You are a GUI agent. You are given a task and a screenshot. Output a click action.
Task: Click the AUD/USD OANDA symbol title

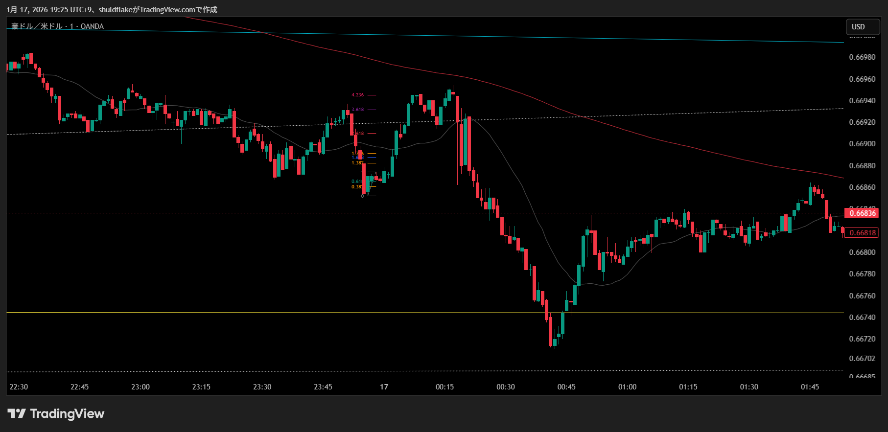tap(58, 26)
